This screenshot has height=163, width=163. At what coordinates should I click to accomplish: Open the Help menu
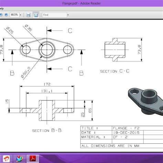point(2,9)
